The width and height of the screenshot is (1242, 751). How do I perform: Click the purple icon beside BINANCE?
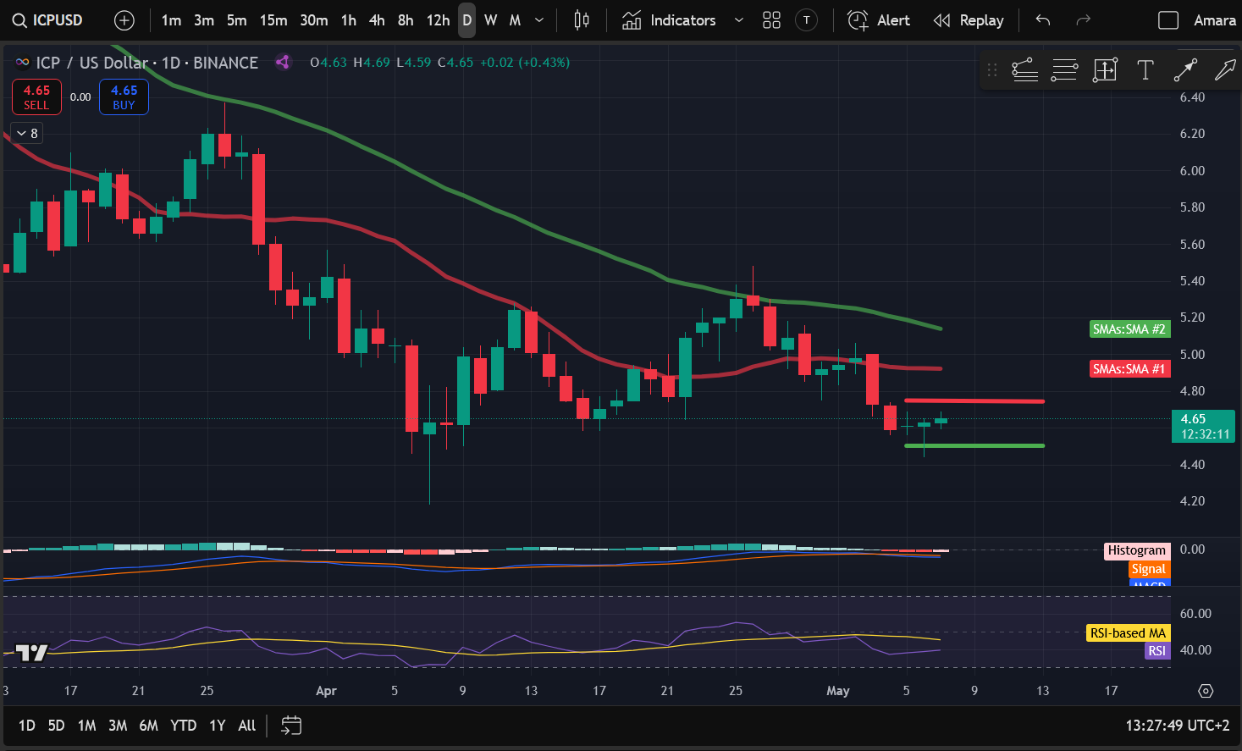[x=283, y=62]
